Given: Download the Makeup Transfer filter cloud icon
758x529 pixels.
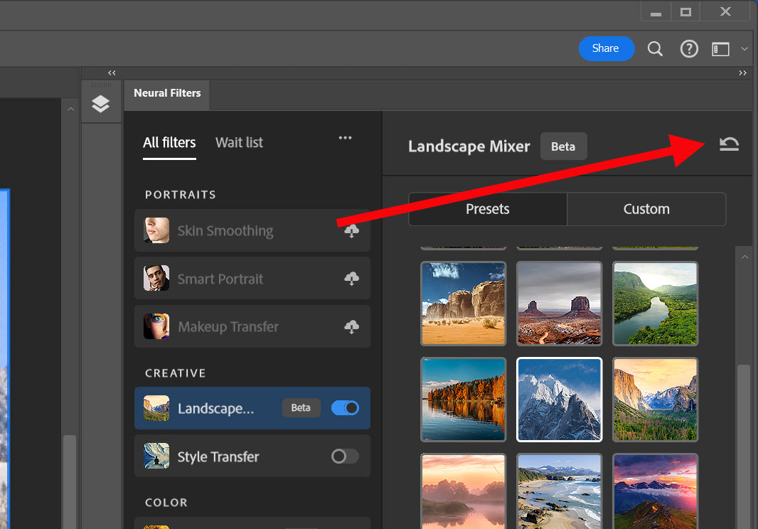Looking at the screenshot, I should click(x=351, y=327).
